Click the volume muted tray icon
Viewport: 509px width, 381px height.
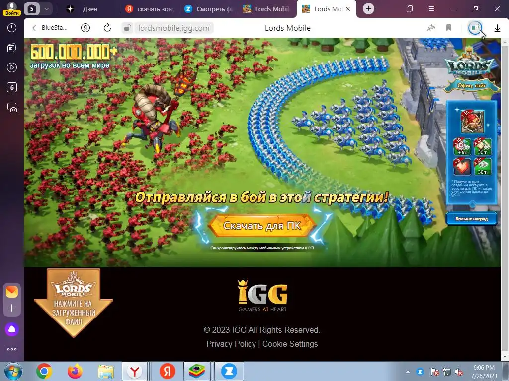pyautogui.click(x=459, y=372)
